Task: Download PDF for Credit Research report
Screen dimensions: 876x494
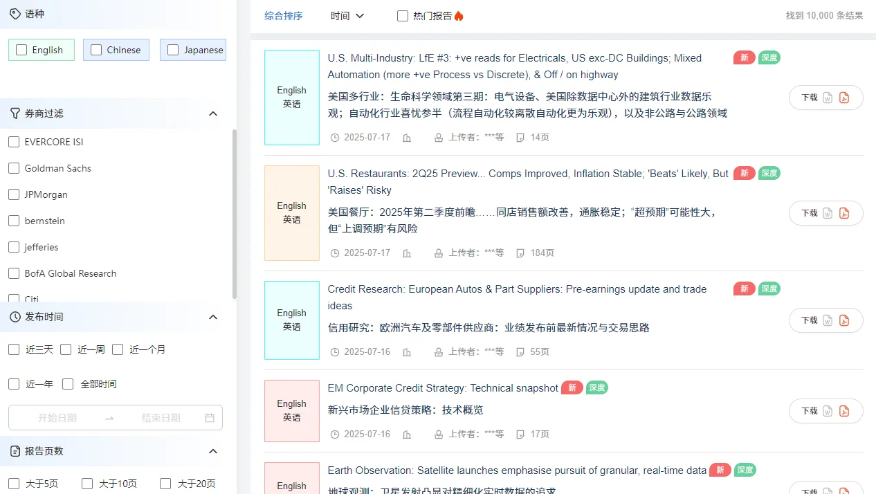Action: click(844, 320)
